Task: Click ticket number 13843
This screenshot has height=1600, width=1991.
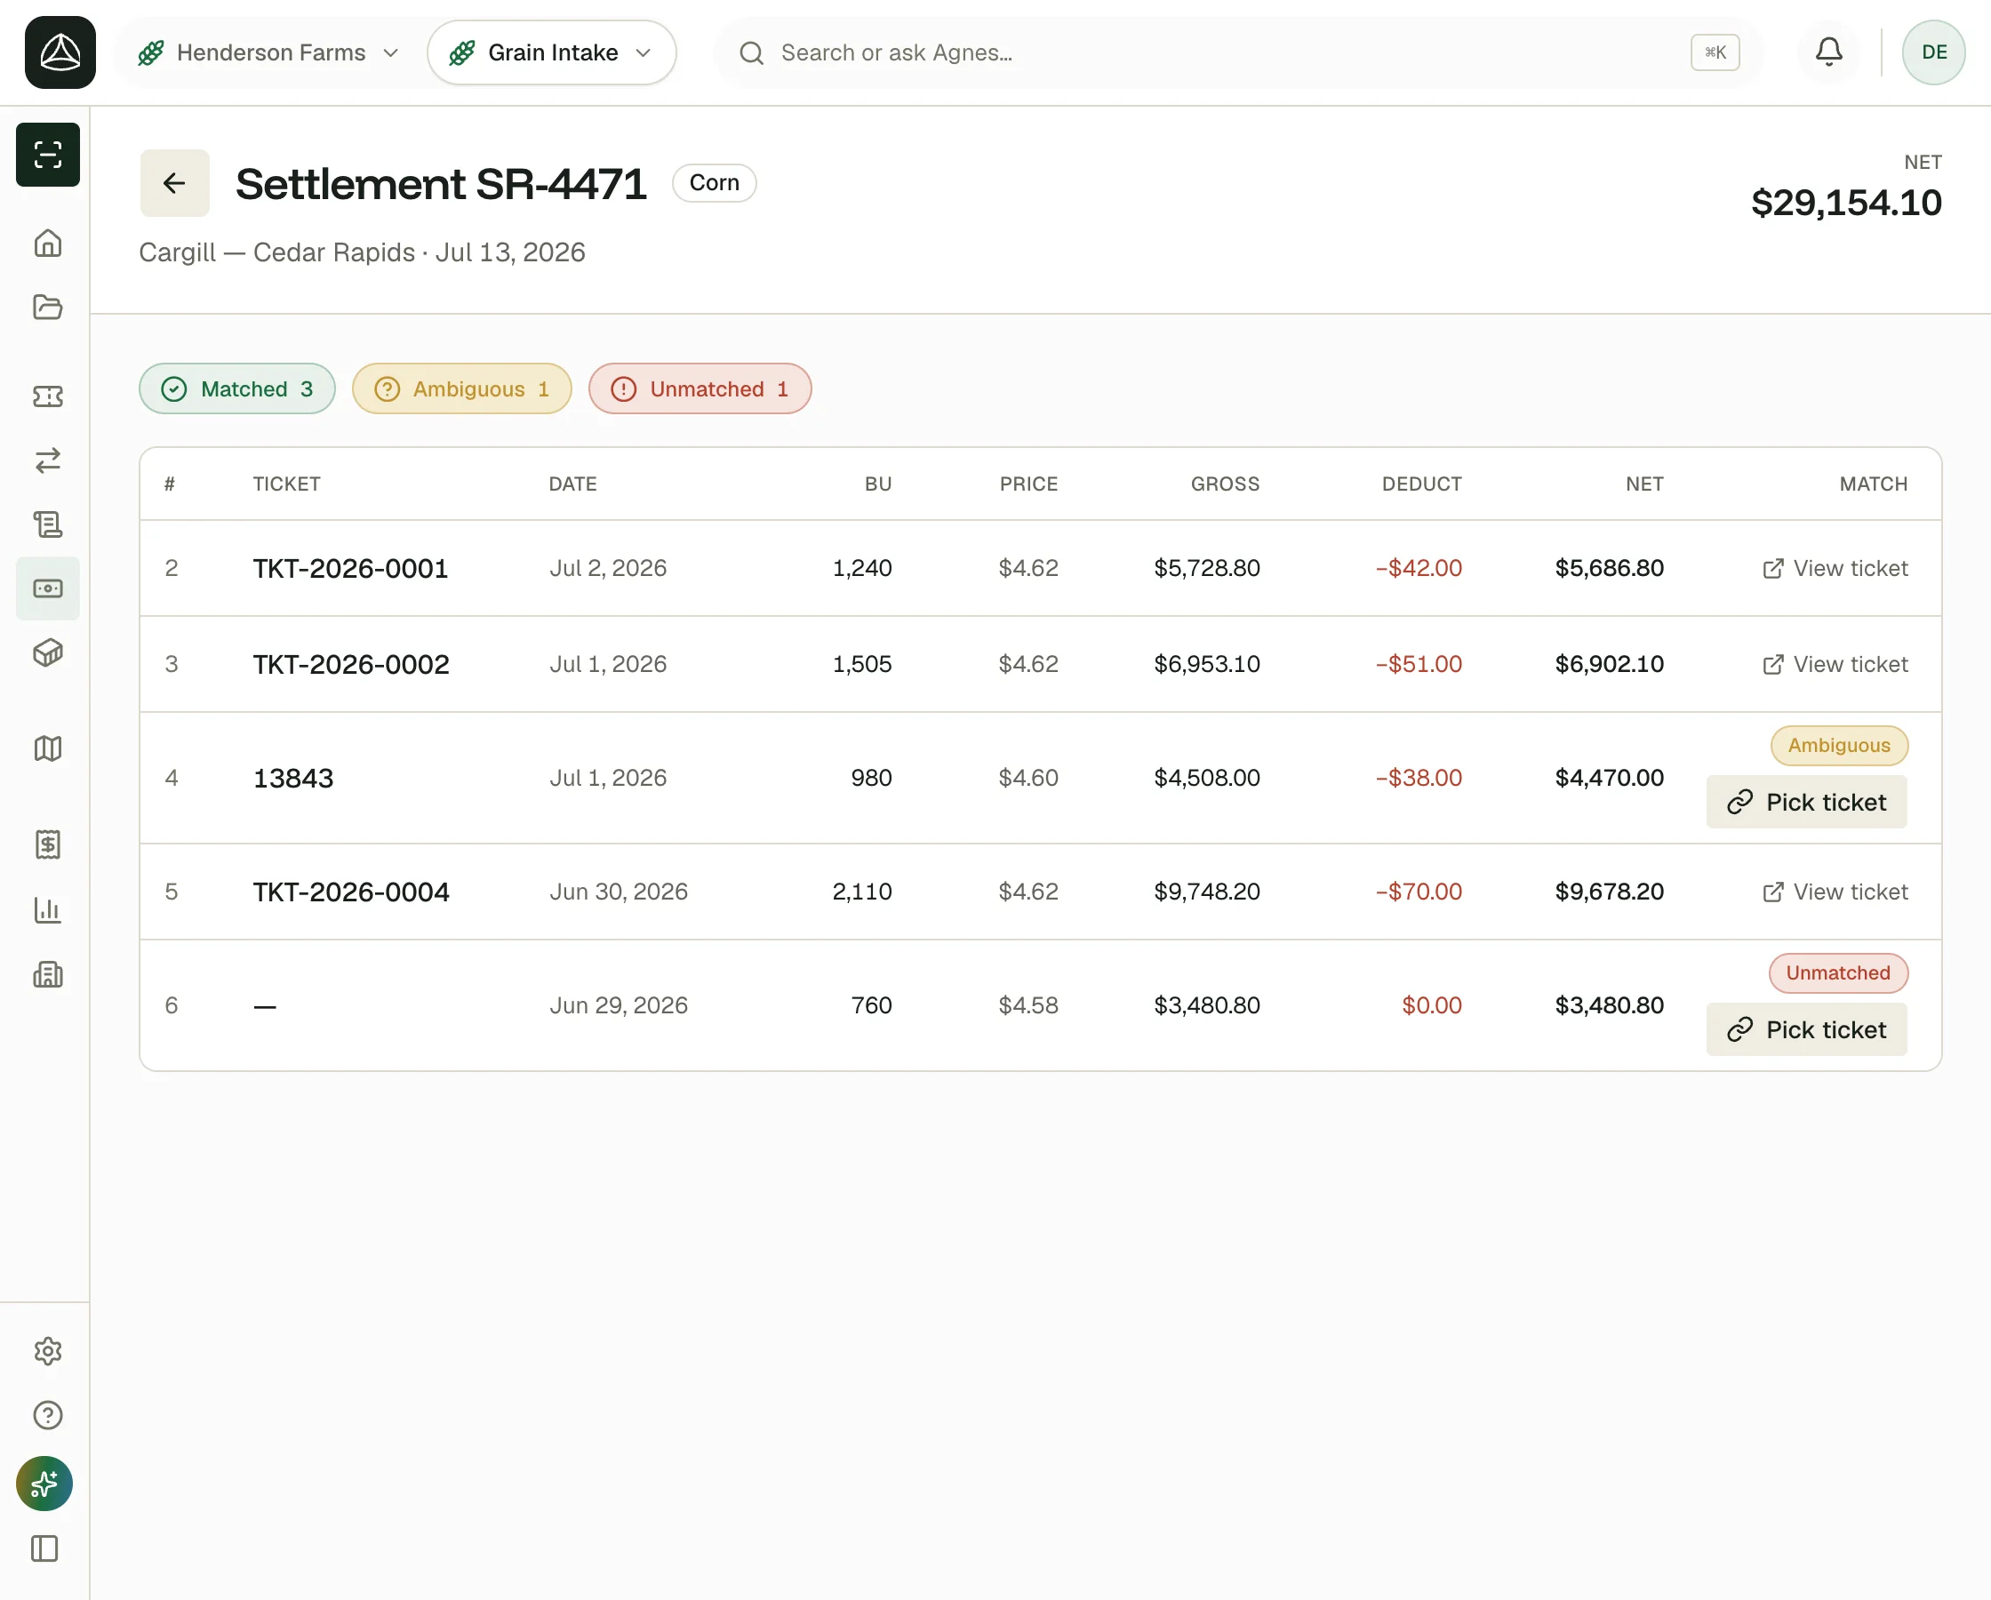Action: coord(292,778)
